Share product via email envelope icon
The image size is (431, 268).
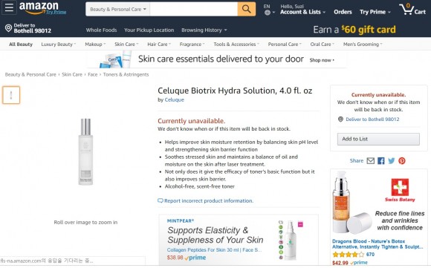tap(371, 160)
